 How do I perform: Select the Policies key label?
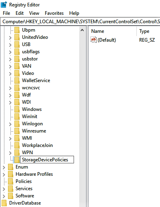pos(24,181)
